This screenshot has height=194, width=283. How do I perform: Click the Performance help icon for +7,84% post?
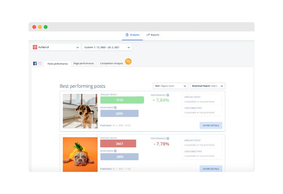(168, 95)
